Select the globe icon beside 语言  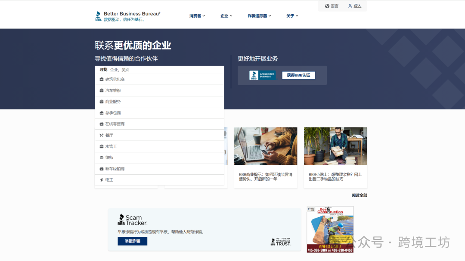tap(326, 6)
